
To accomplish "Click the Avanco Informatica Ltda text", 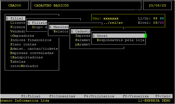I will click(x=25, y=100).
